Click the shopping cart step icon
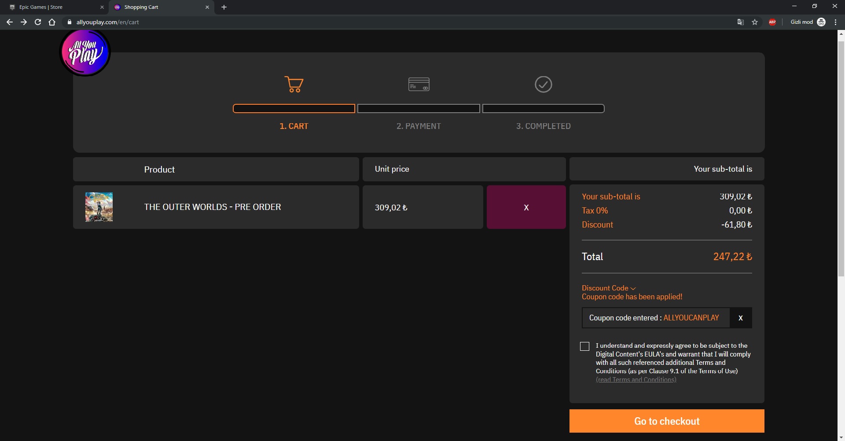 294,84
